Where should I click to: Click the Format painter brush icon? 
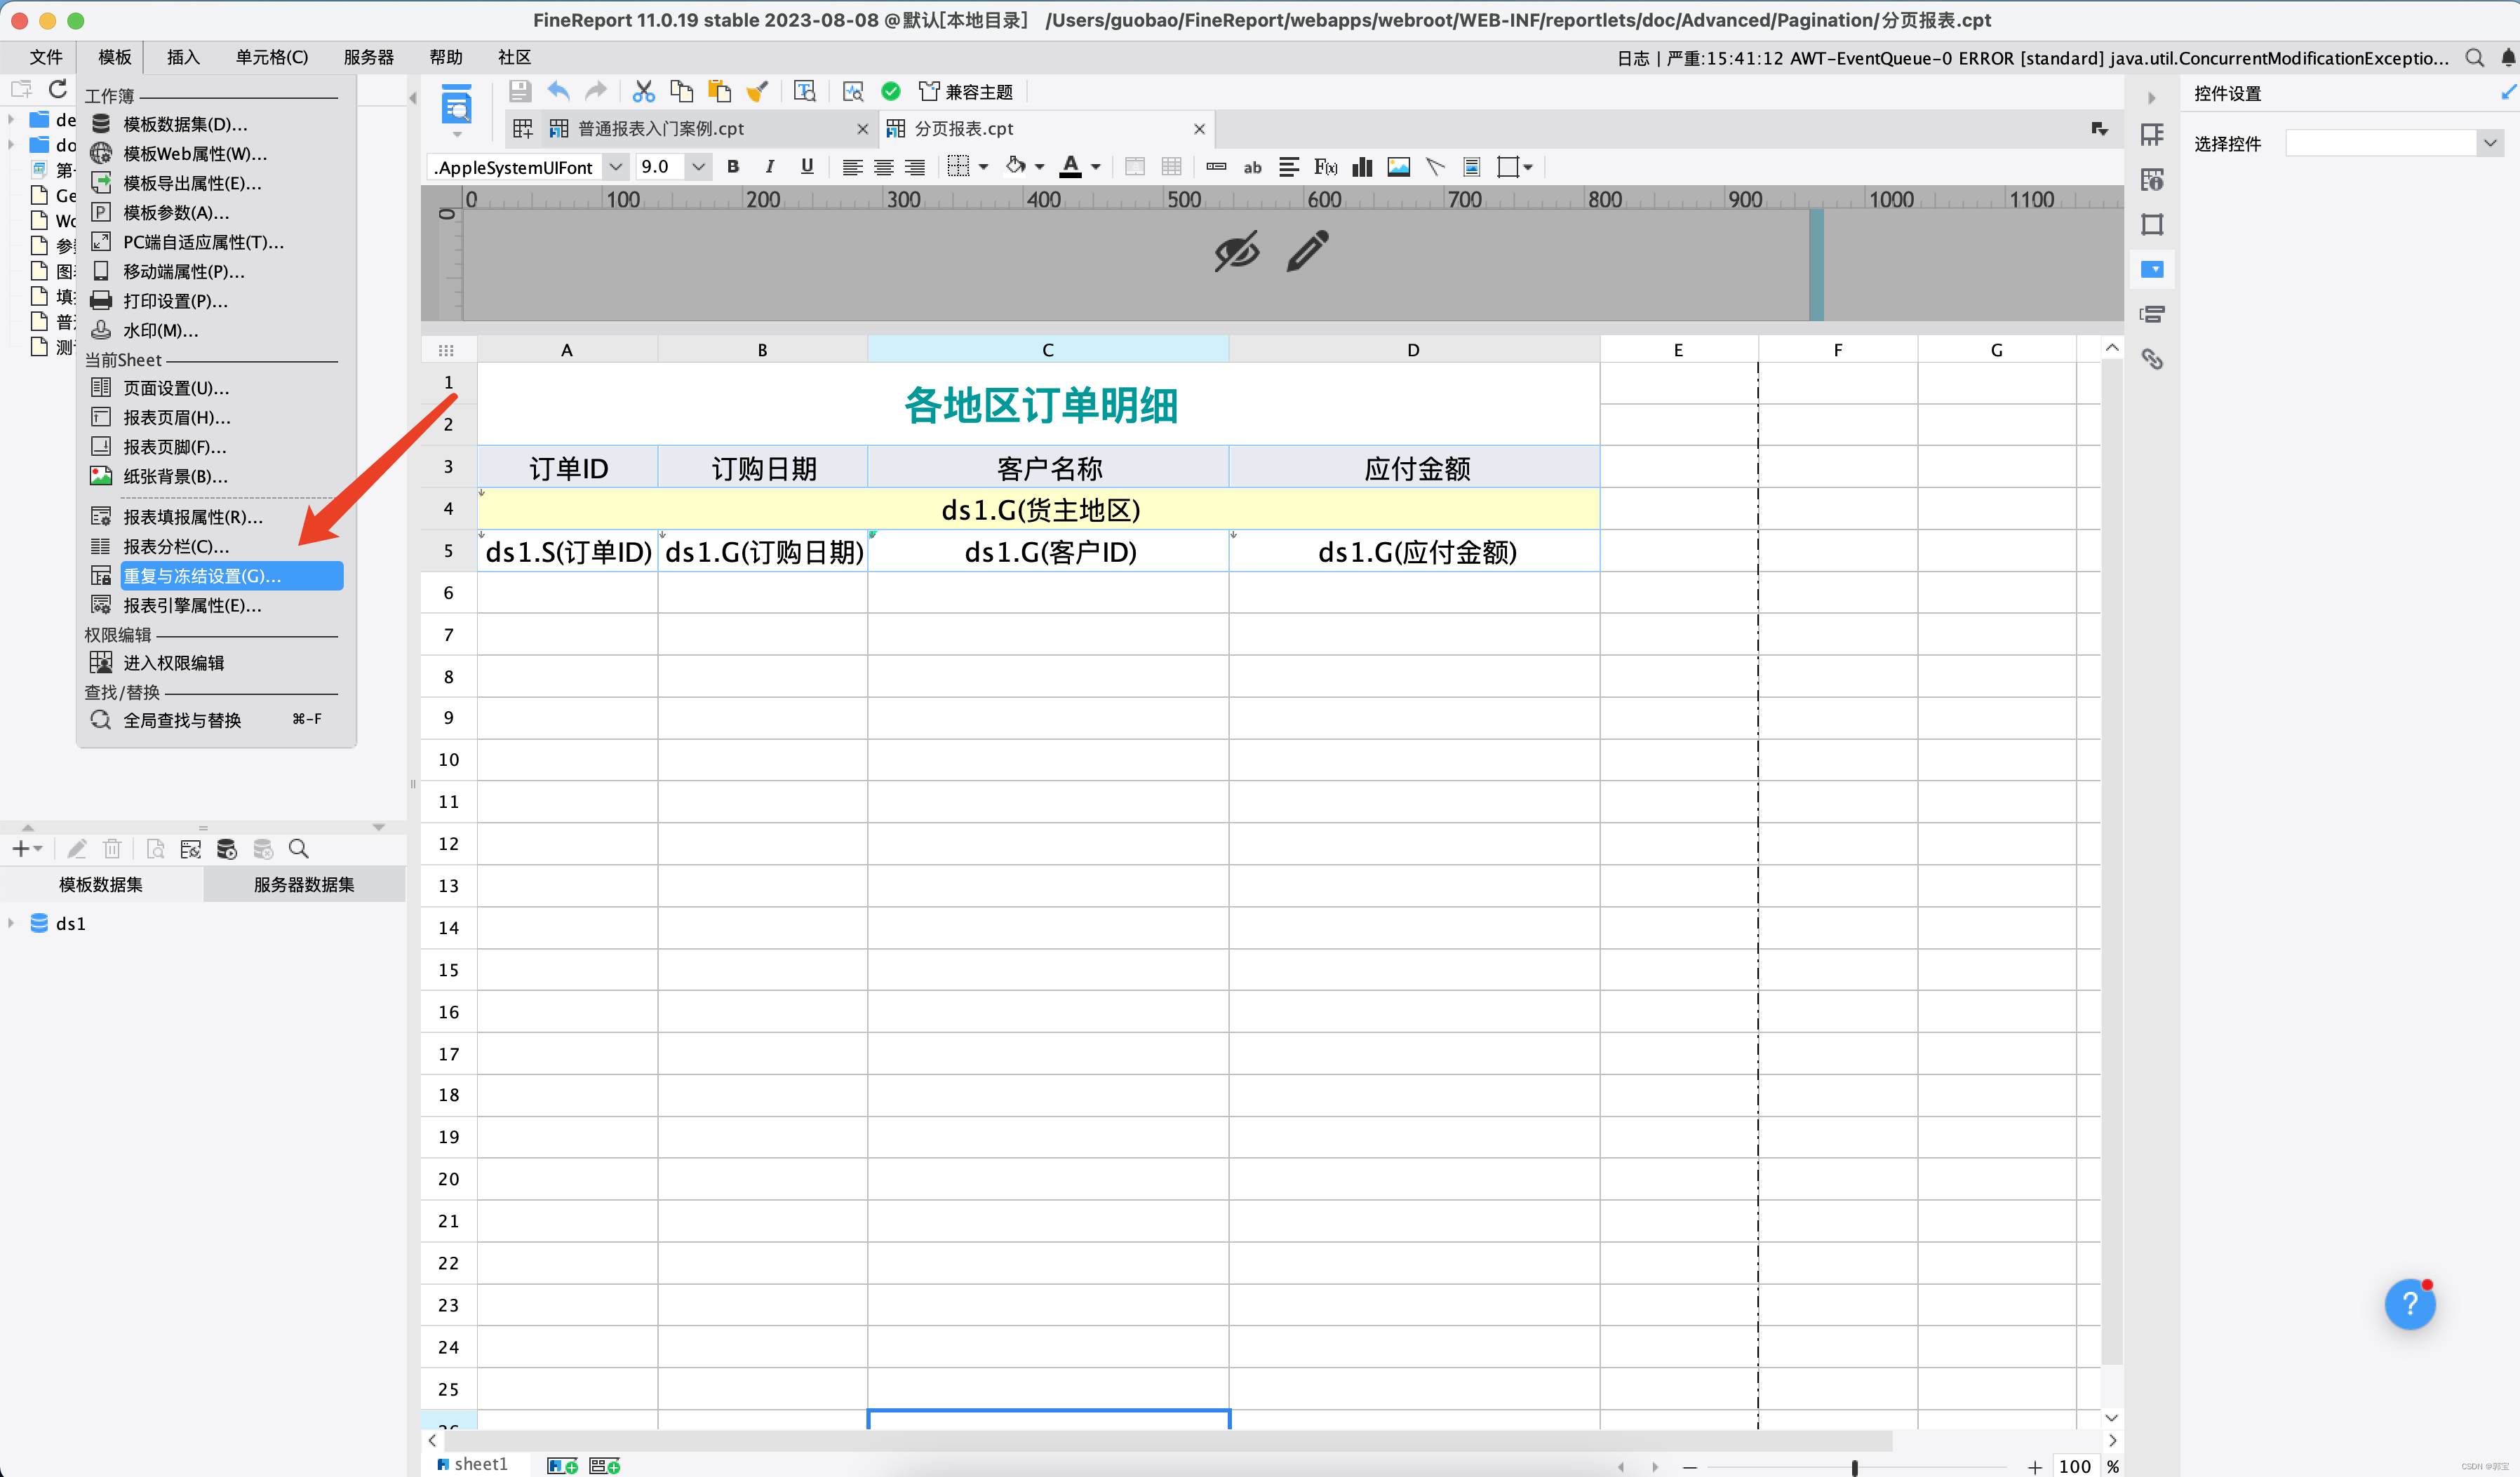click(757, 92)
